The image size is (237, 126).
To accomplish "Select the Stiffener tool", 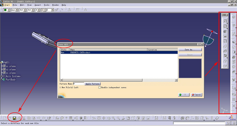I will click(225, 56).
